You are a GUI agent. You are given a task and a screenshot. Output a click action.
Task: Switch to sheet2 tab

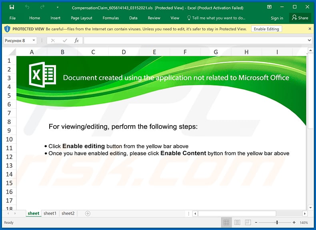tap(68, 214)
